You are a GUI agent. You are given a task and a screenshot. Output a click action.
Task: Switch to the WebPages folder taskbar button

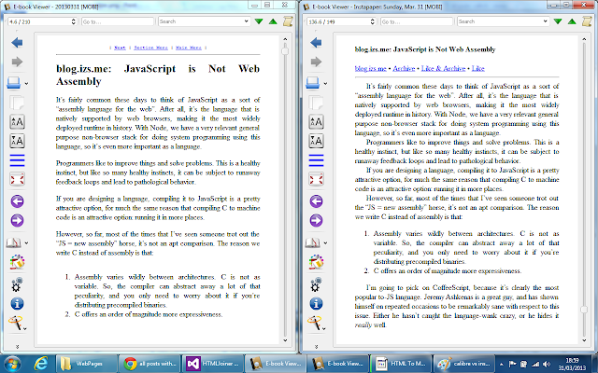point(87,364)
